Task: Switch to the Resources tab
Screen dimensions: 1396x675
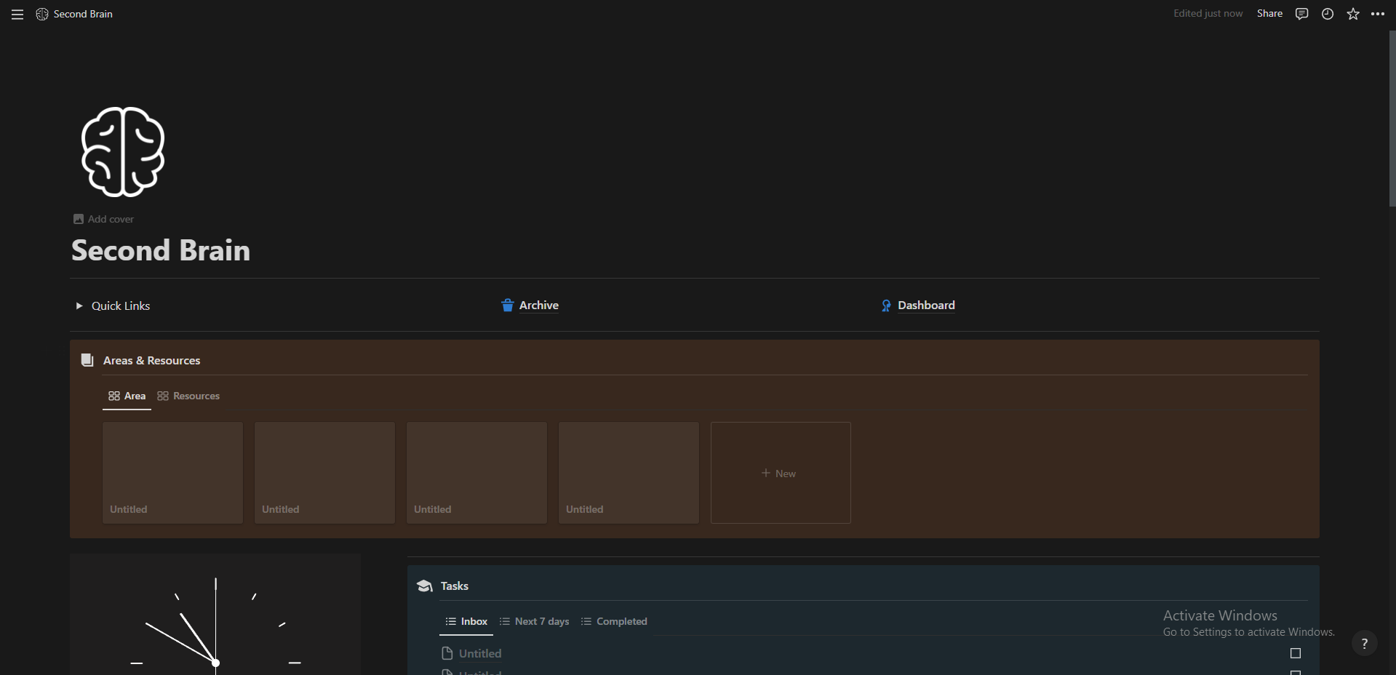Action: [188, 396]
